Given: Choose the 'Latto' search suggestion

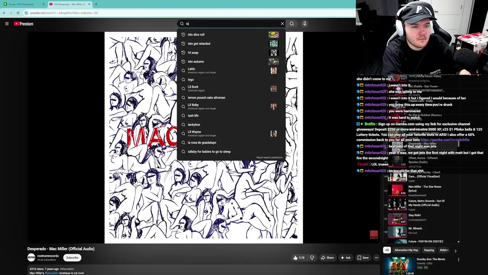Looking at the screenshot, I should [231, 71].
